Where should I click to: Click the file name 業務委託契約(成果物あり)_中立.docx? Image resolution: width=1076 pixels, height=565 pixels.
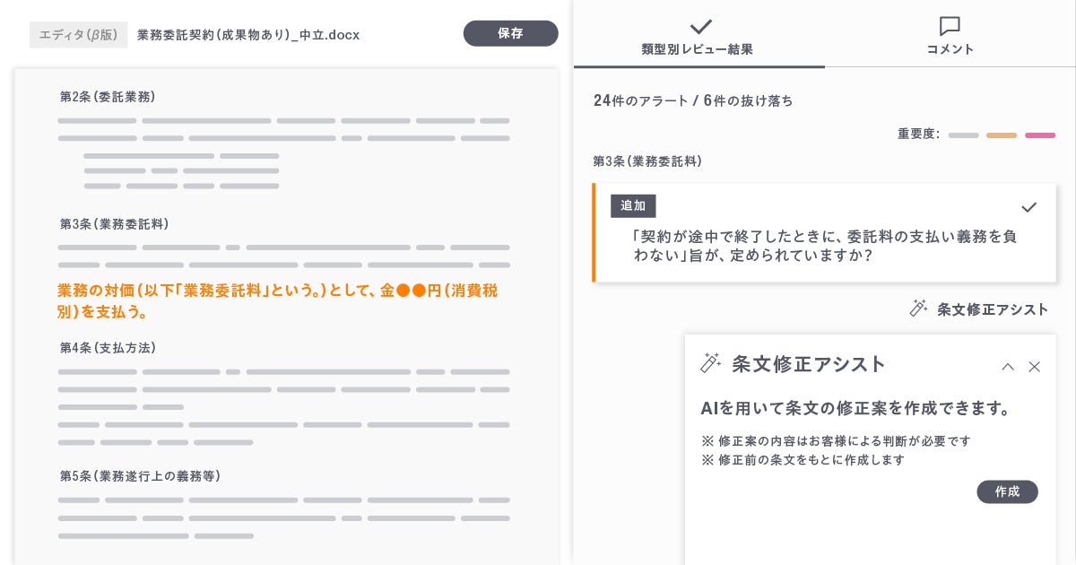(248, 35)
